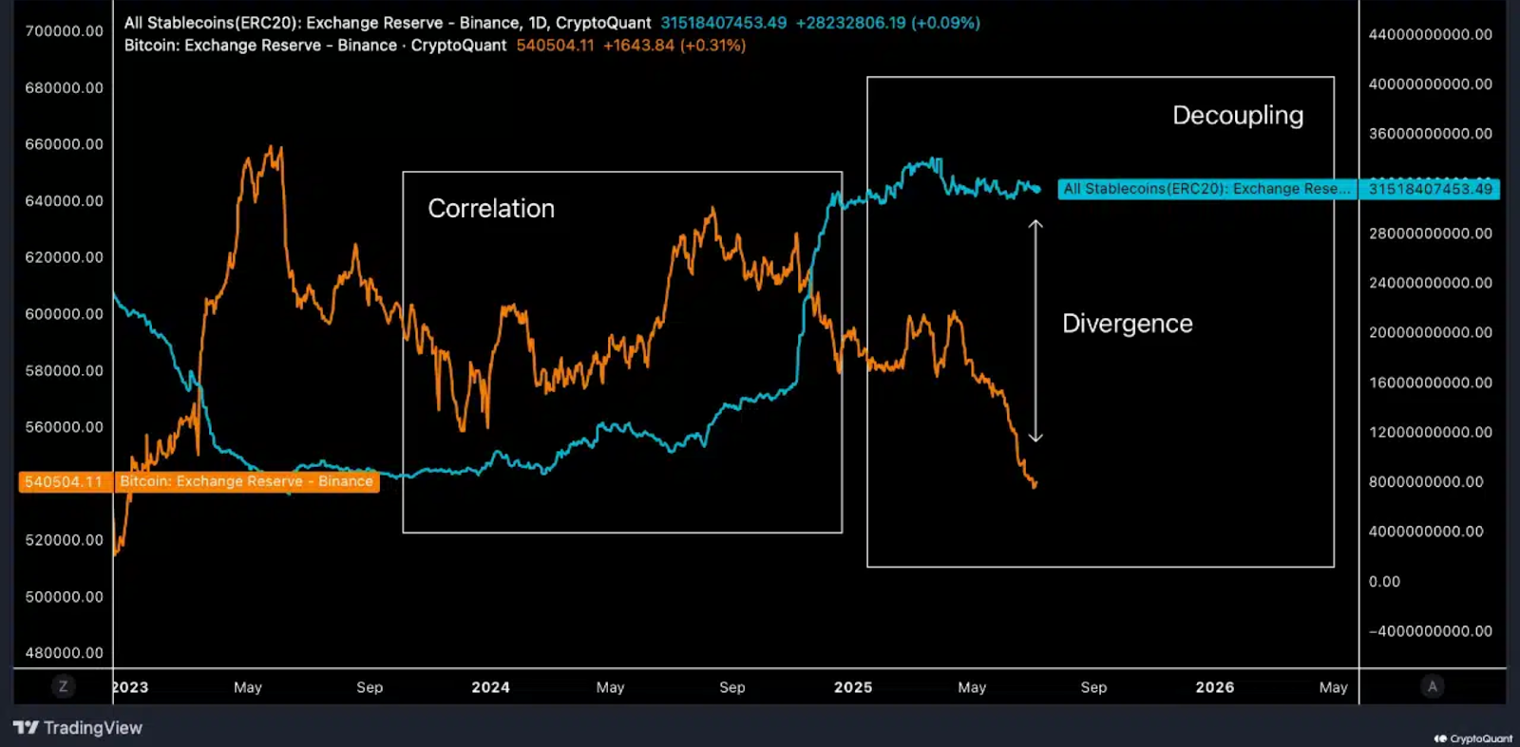
Task: Click the TradingView logo
Action: coord(78,728)
